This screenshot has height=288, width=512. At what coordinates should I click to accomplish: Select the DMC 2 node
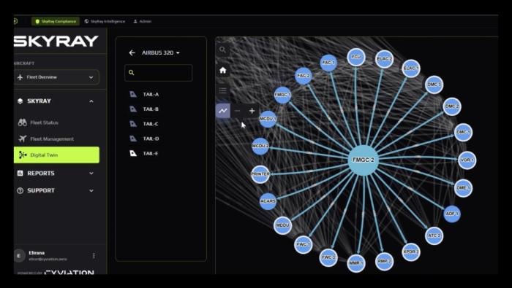[452, 106]
